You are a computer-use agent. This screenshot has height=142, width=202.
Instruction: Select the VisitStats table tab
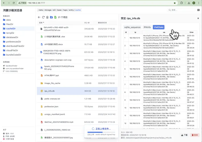pyautogui.click(x=159, y=27)
